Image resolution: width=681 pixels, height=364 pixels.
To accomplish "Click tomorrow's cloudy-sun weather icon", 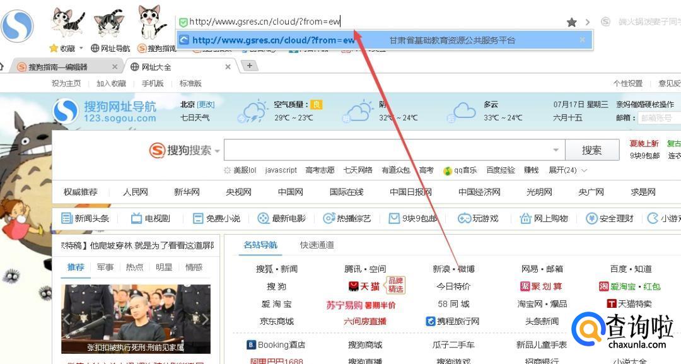I will (359, 112).
